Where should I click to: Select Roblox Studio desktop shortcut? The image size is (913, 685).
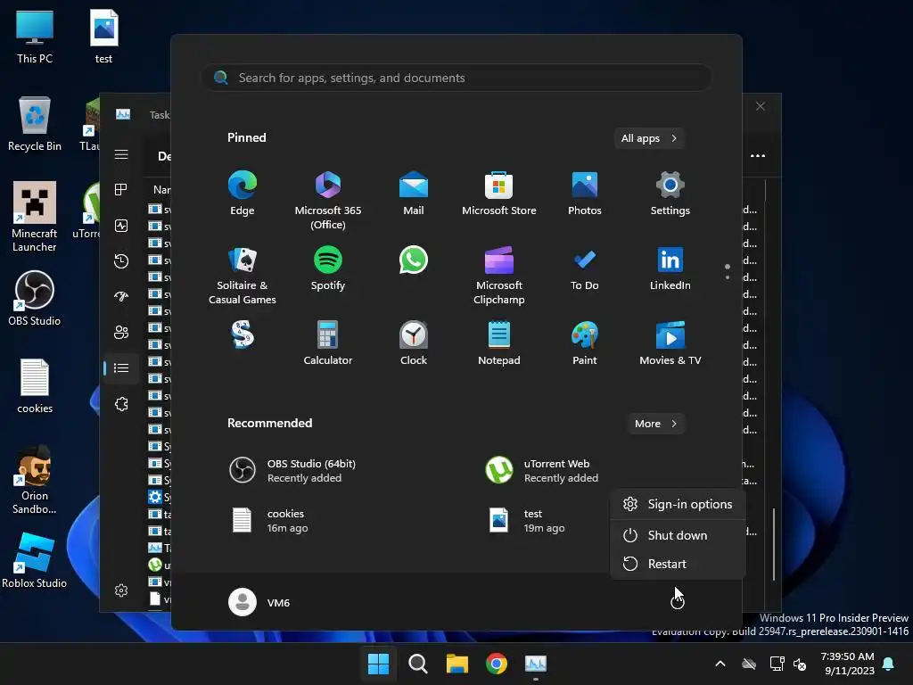pos(35,560)
